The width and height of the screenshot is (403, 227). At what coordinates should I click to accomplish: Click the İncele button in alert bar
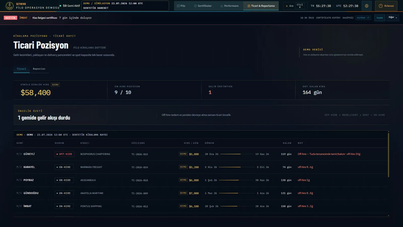380,18
